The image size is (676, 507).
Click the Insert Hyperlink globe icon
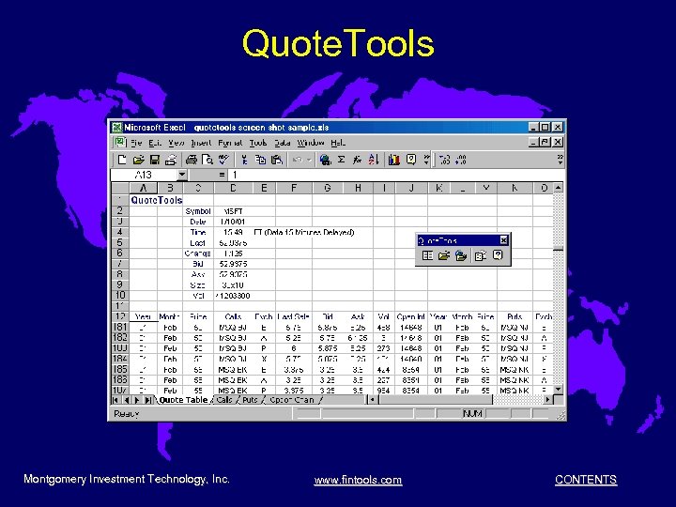click(x=326, y=160)
